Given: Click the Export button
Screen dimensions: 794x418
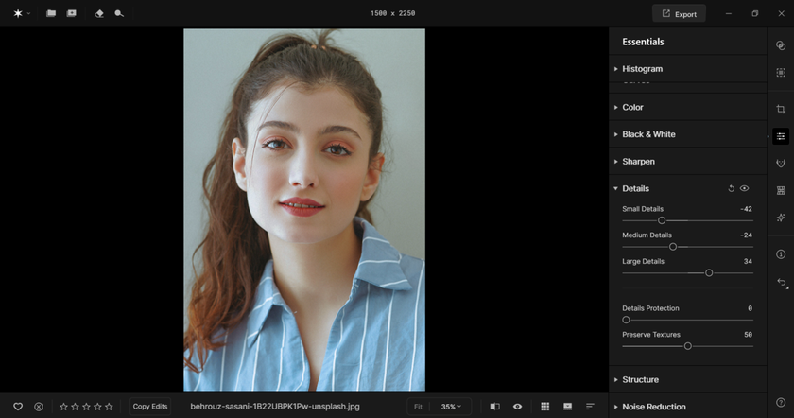Looking at the screenshot, I should [x=679, y=14].
